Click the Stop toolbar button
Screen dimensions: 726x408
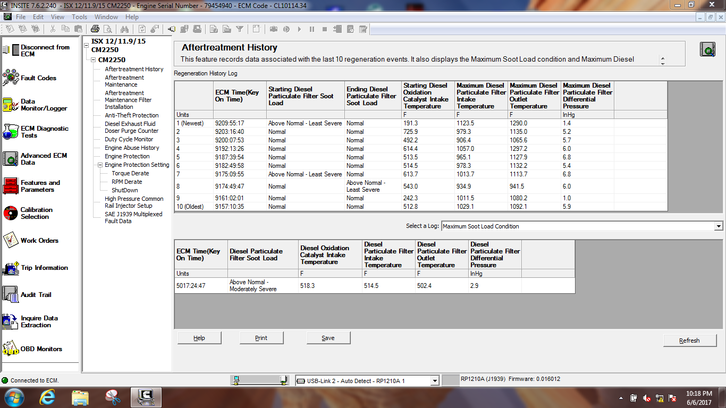pos(325,29)
